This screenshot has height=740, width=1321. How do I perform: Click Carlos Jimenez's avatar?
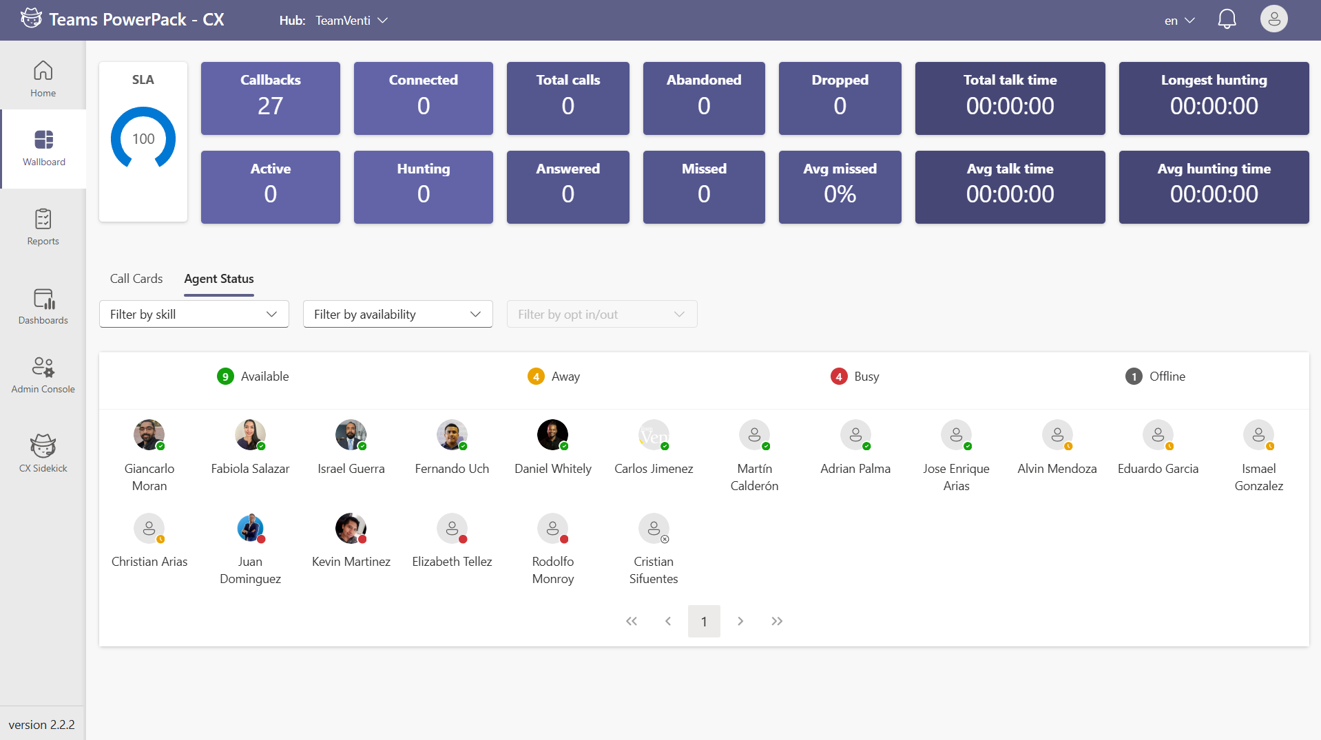tap(654, 435)
